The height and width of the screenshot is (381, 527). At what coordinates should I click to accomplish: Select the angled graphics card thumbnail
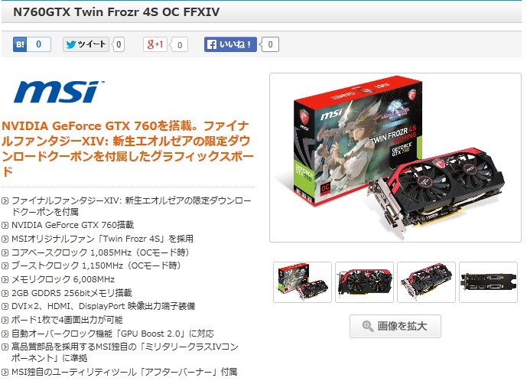[426, 282]
